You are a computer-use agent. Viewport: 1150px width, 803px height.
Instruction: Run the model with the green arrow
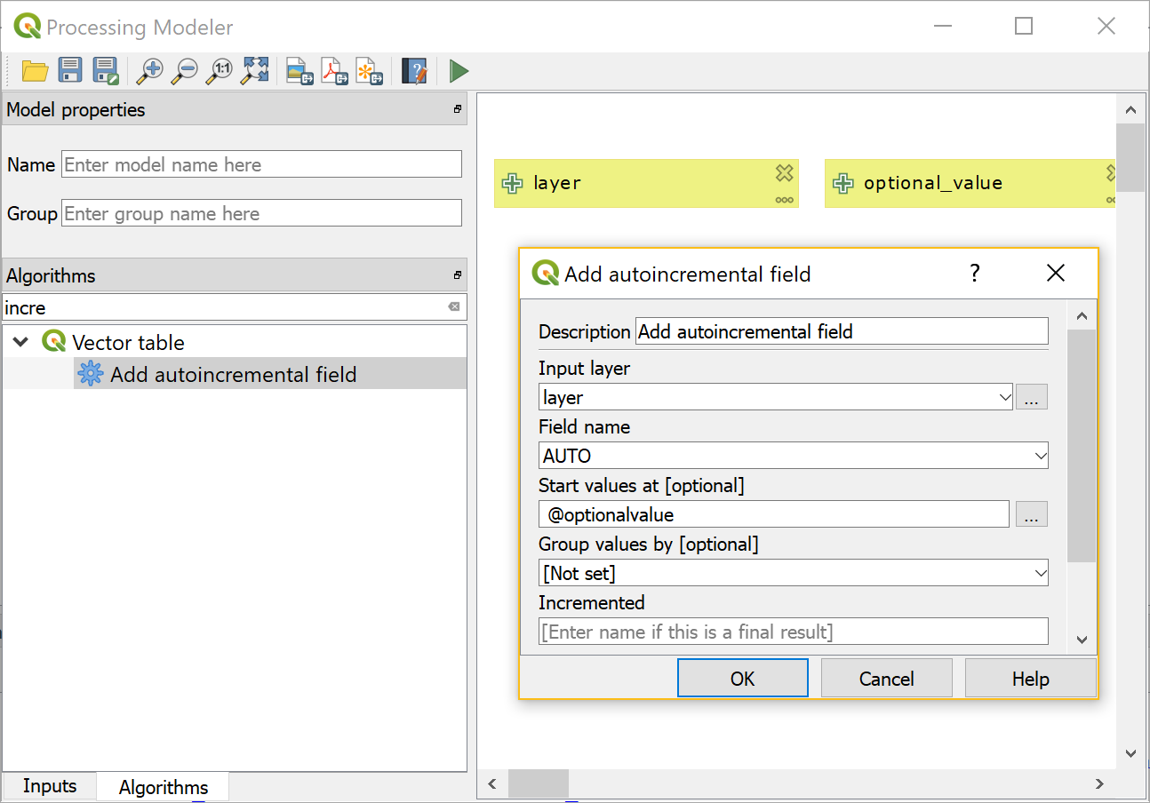pyautogui.click(x=459, y=71)
